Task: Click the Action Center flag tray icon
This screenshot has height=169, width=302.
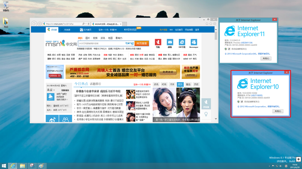Action: (x=273, y=166)
